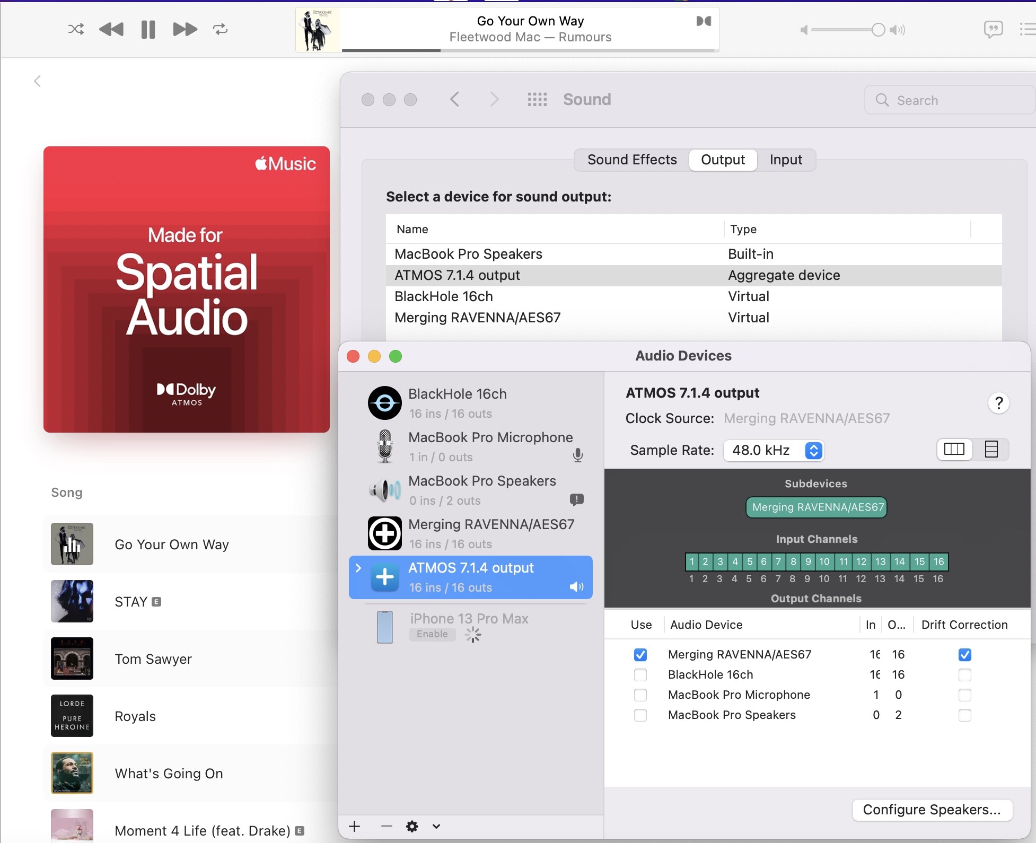Click the speaker icon on ATMOS 7.1.4 output row

[576, 587]
